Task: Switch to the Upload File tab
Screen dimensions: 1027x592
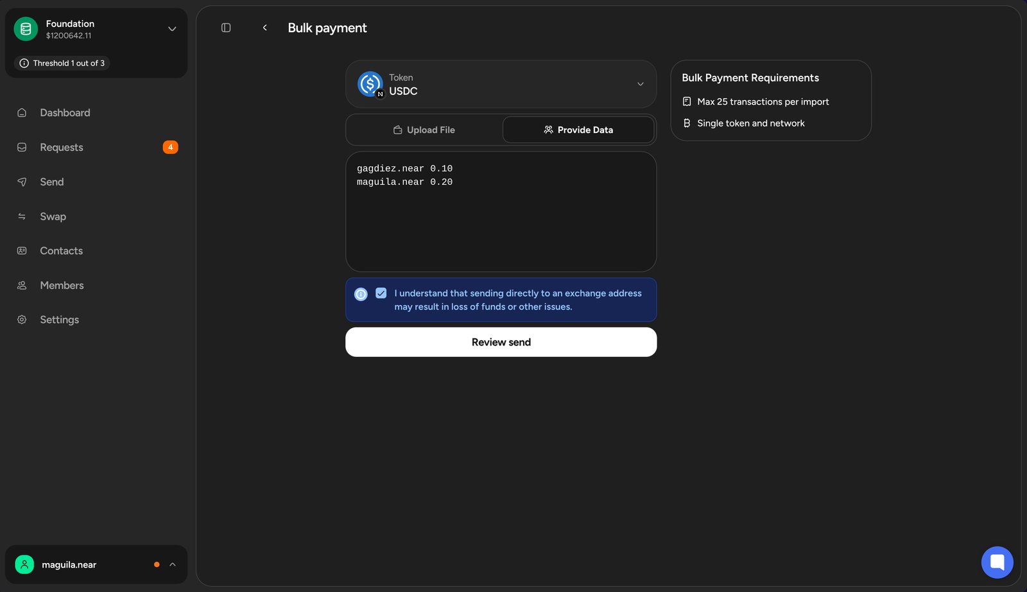Action: click(424, 130)
